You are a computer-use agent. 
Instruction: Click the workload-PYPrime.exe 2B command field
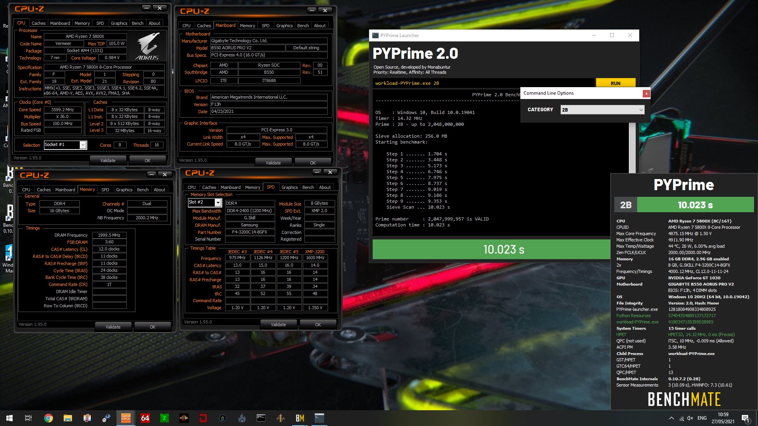483,83
